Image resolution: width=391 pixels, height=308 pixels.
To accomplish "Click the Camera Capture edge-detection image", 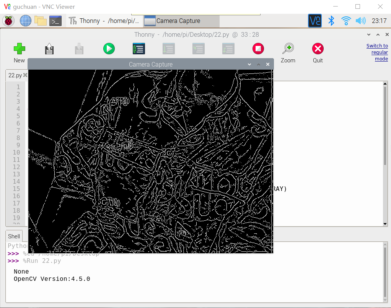I will 151,161.
